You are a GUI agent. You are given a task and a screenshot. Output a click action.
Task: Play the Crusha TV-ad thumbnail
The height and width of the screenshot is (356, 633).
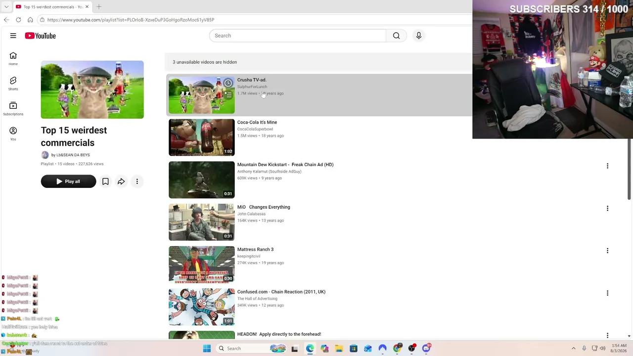tap(202, 95)
